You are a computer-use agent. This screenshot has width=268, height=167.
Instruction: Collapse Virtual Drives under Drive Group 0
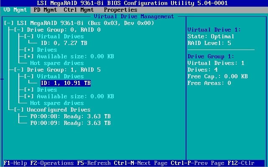coord(29,36)
